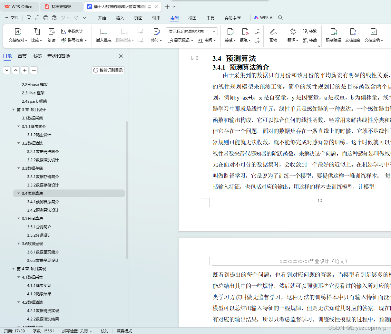Toggle 拼写检查 status bar setting
Screen dimensions: 391x334
tap(77, 331)
